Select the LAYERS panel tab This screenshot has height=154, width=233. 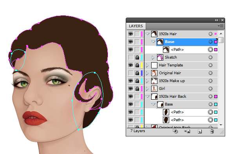136,26
